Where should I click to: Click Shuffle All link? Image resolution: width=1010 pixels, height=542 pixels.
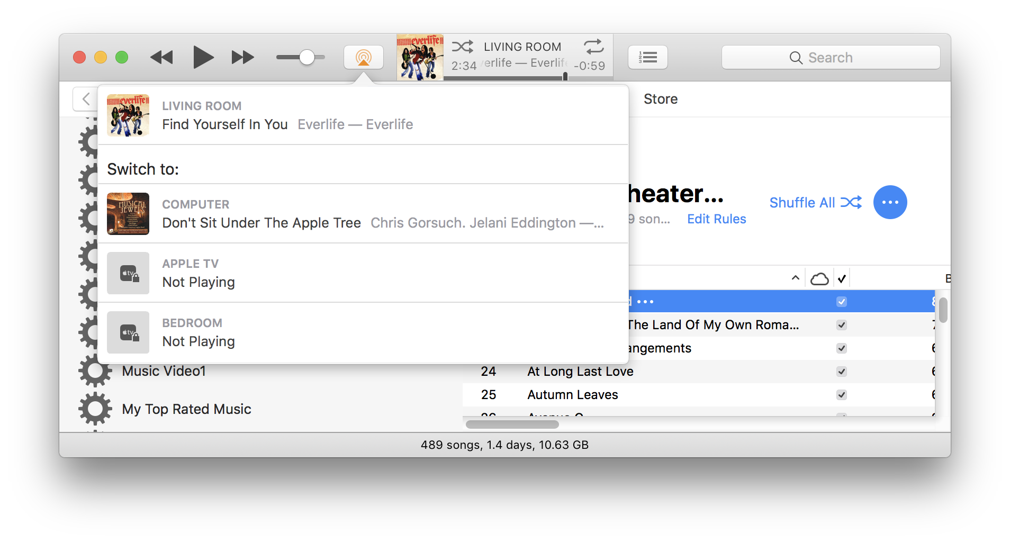pyautogui.click(x=815, y=203)
